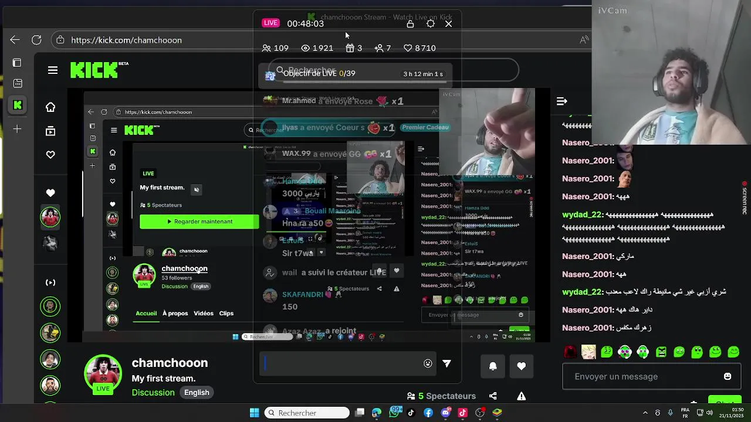The image size is (751, 422).
Task: Send message arrow in LIVE overlay
Action: click(446, 363)
